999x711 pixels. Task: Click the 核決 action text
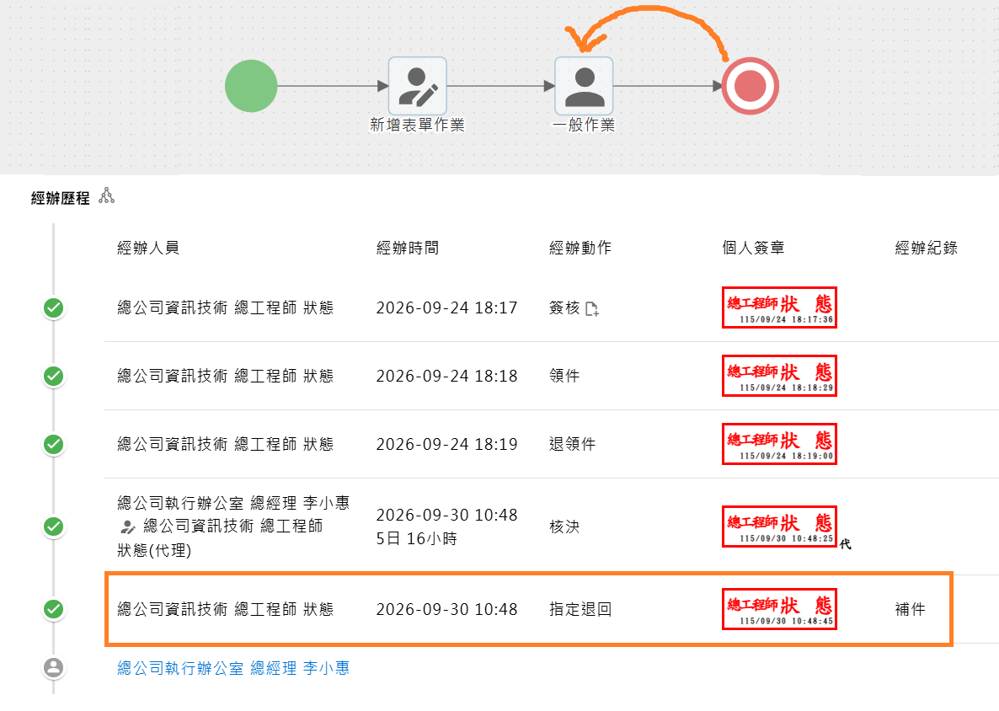[564, 527]
